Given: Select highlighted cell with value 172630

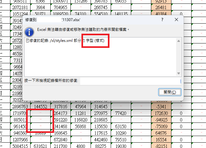Looking at the screenshot, I should [161, 113].
